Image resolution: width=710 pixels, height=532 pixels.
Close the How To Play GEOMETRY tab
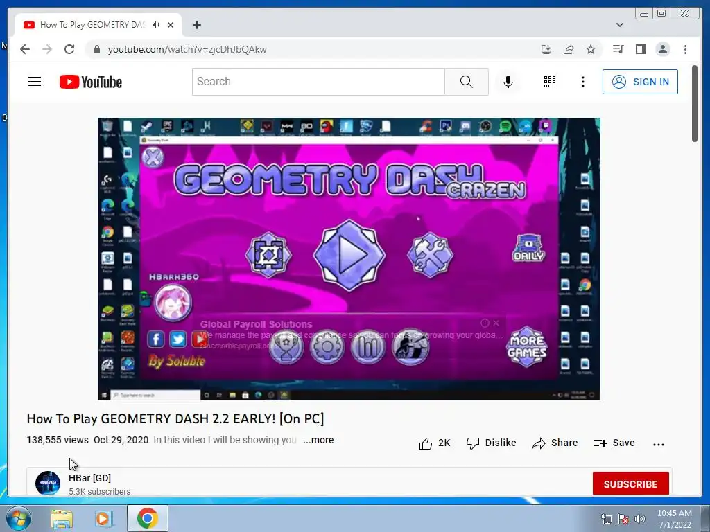(x=171, y=25)
